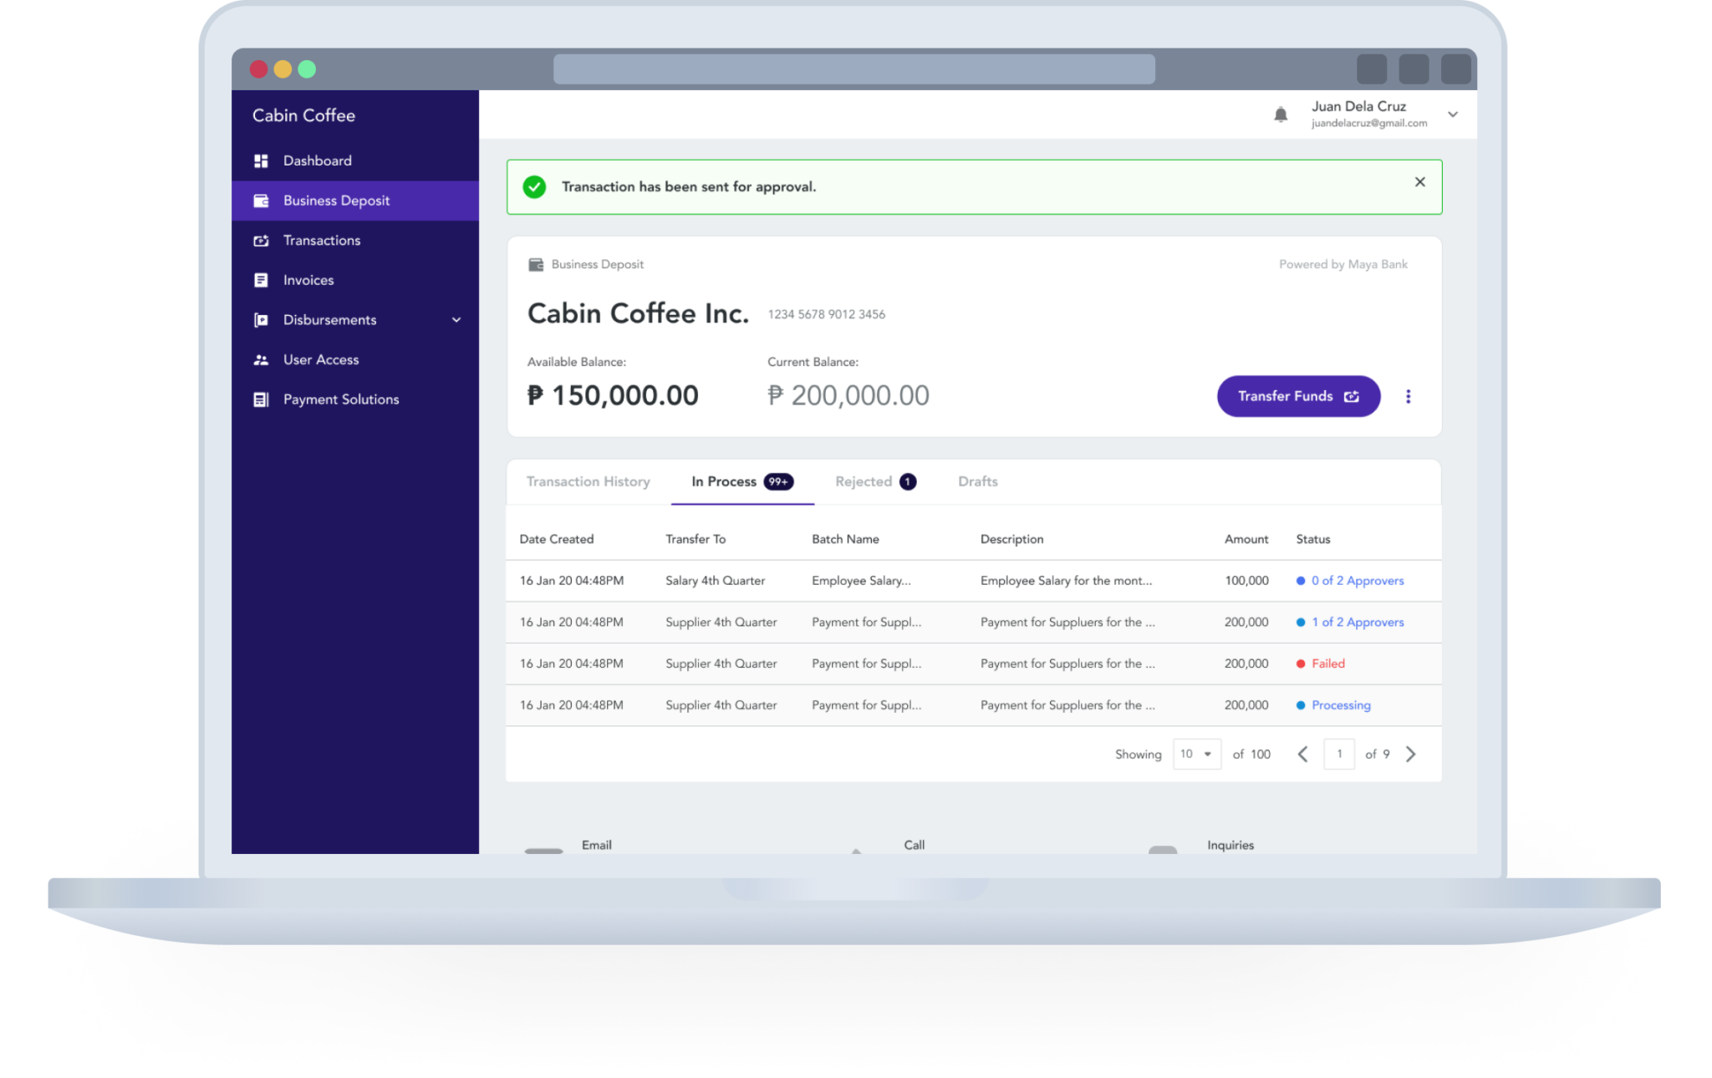The image size is (1712, 1078).
Task: Open the Invoices section
Action: (x=308, y=280)
